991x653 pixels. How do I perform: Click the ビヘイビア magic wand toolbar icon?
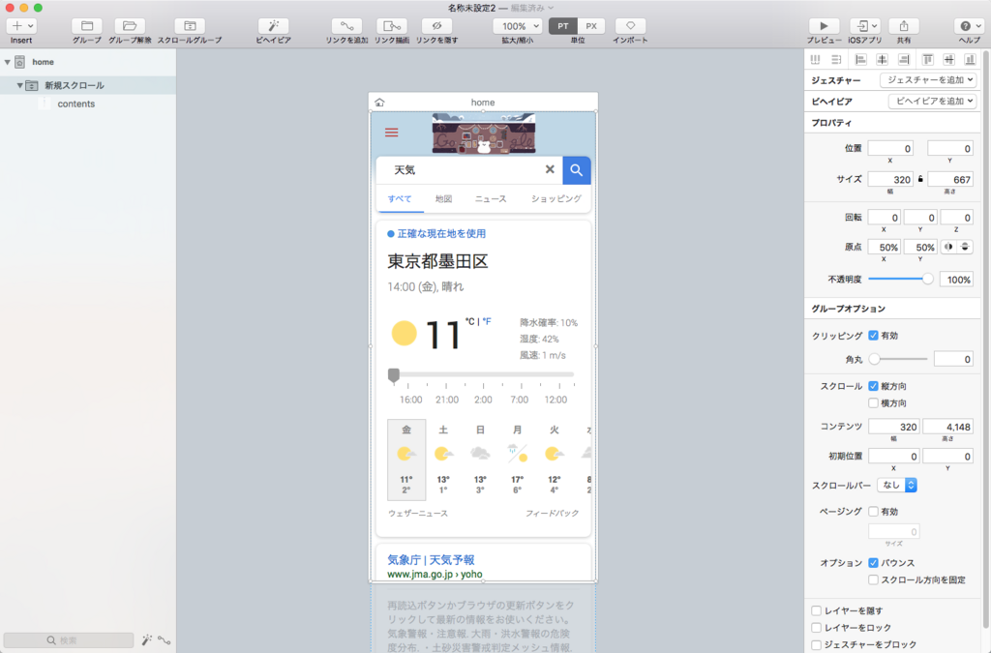point(274,26)
